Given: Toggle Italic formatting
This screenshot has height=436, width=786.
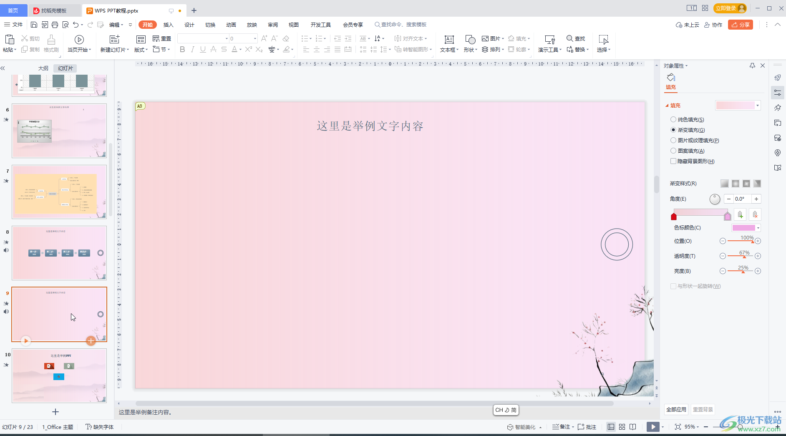Looking at the screenshot, I should pos(192,49).
